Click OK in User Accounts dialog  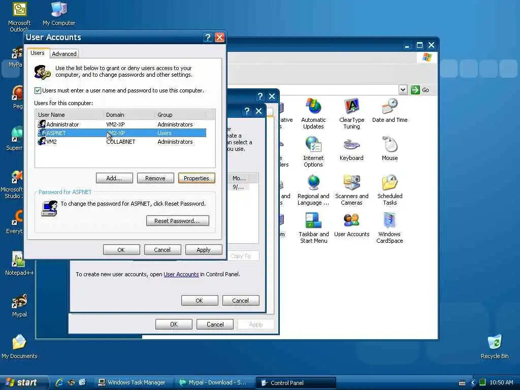121,250
